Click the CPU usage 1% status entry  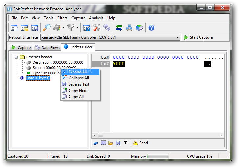(200, 156)
